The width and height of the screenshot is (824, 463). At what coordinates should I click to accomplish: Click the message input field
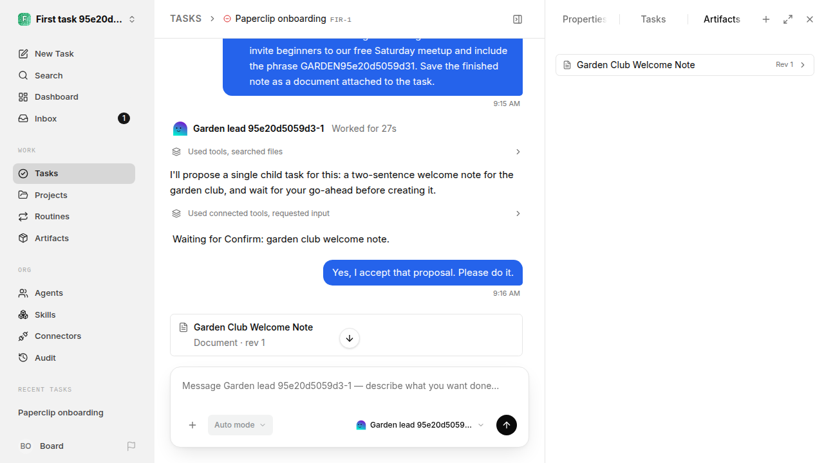pyautogui.click(x=350, y=386)
